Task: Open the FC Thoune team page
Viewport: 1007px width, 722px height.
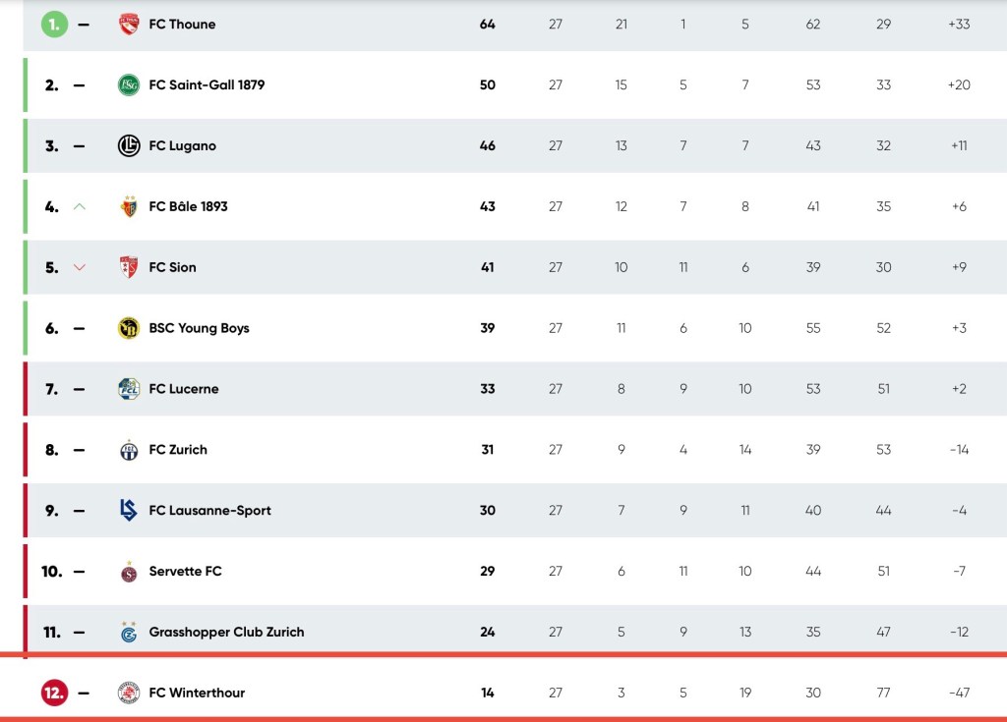Action: pyautogui.click(x=182, y=25)
